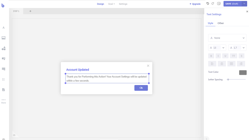The height and width of the screenshot is (140, 249).
Task: Click the SAVE (Draft) button
Action: 232,4
